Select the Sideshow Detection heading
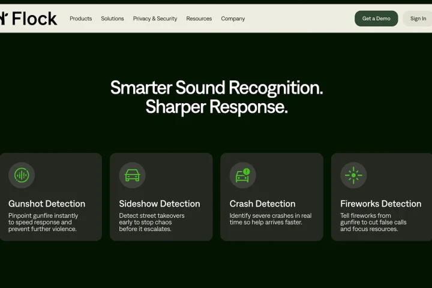The width and height of the screenshot is (432, 288). 160,203
